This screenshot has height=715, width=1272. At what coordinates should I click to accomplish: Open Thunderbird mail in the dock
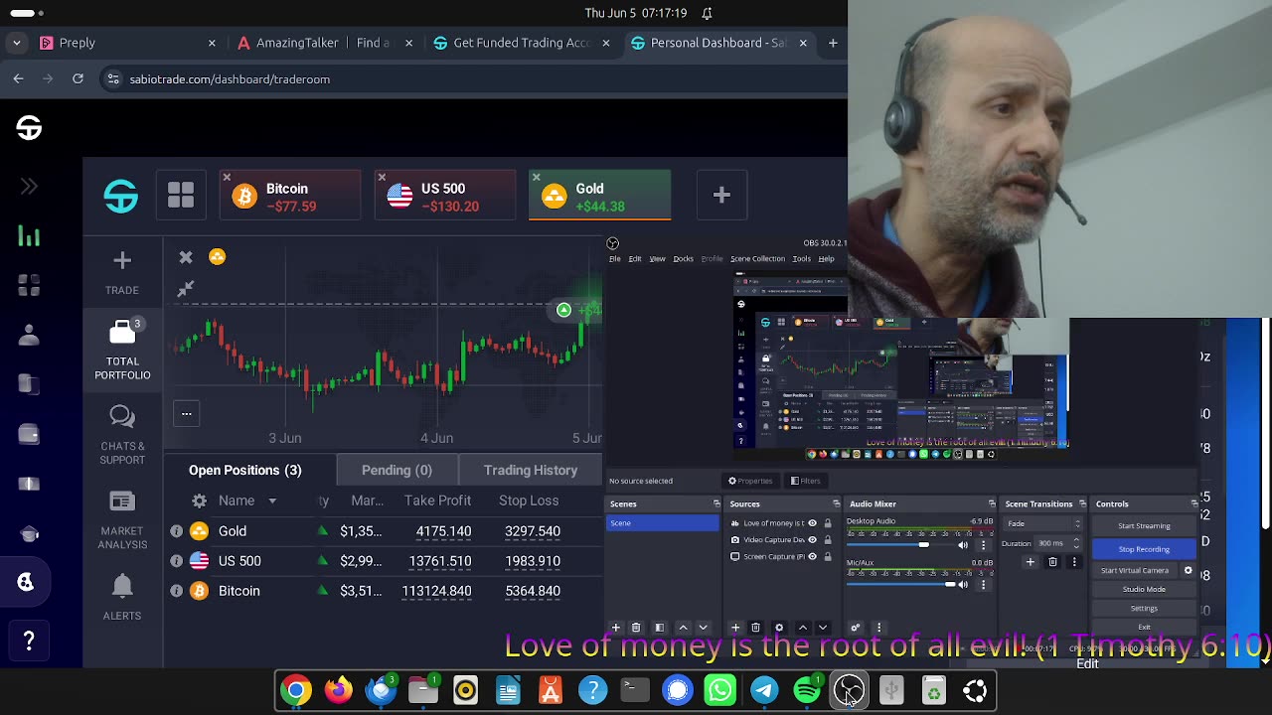[x=381, y=690]
